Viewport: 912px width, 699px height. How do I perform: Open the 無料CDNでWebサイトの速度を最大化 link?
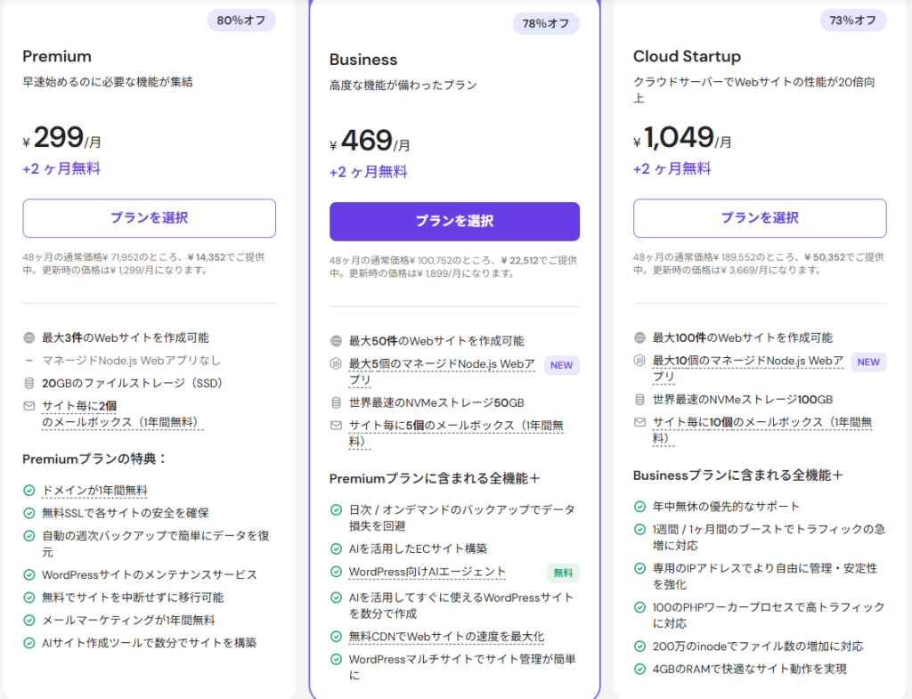[x=446, y=637]
